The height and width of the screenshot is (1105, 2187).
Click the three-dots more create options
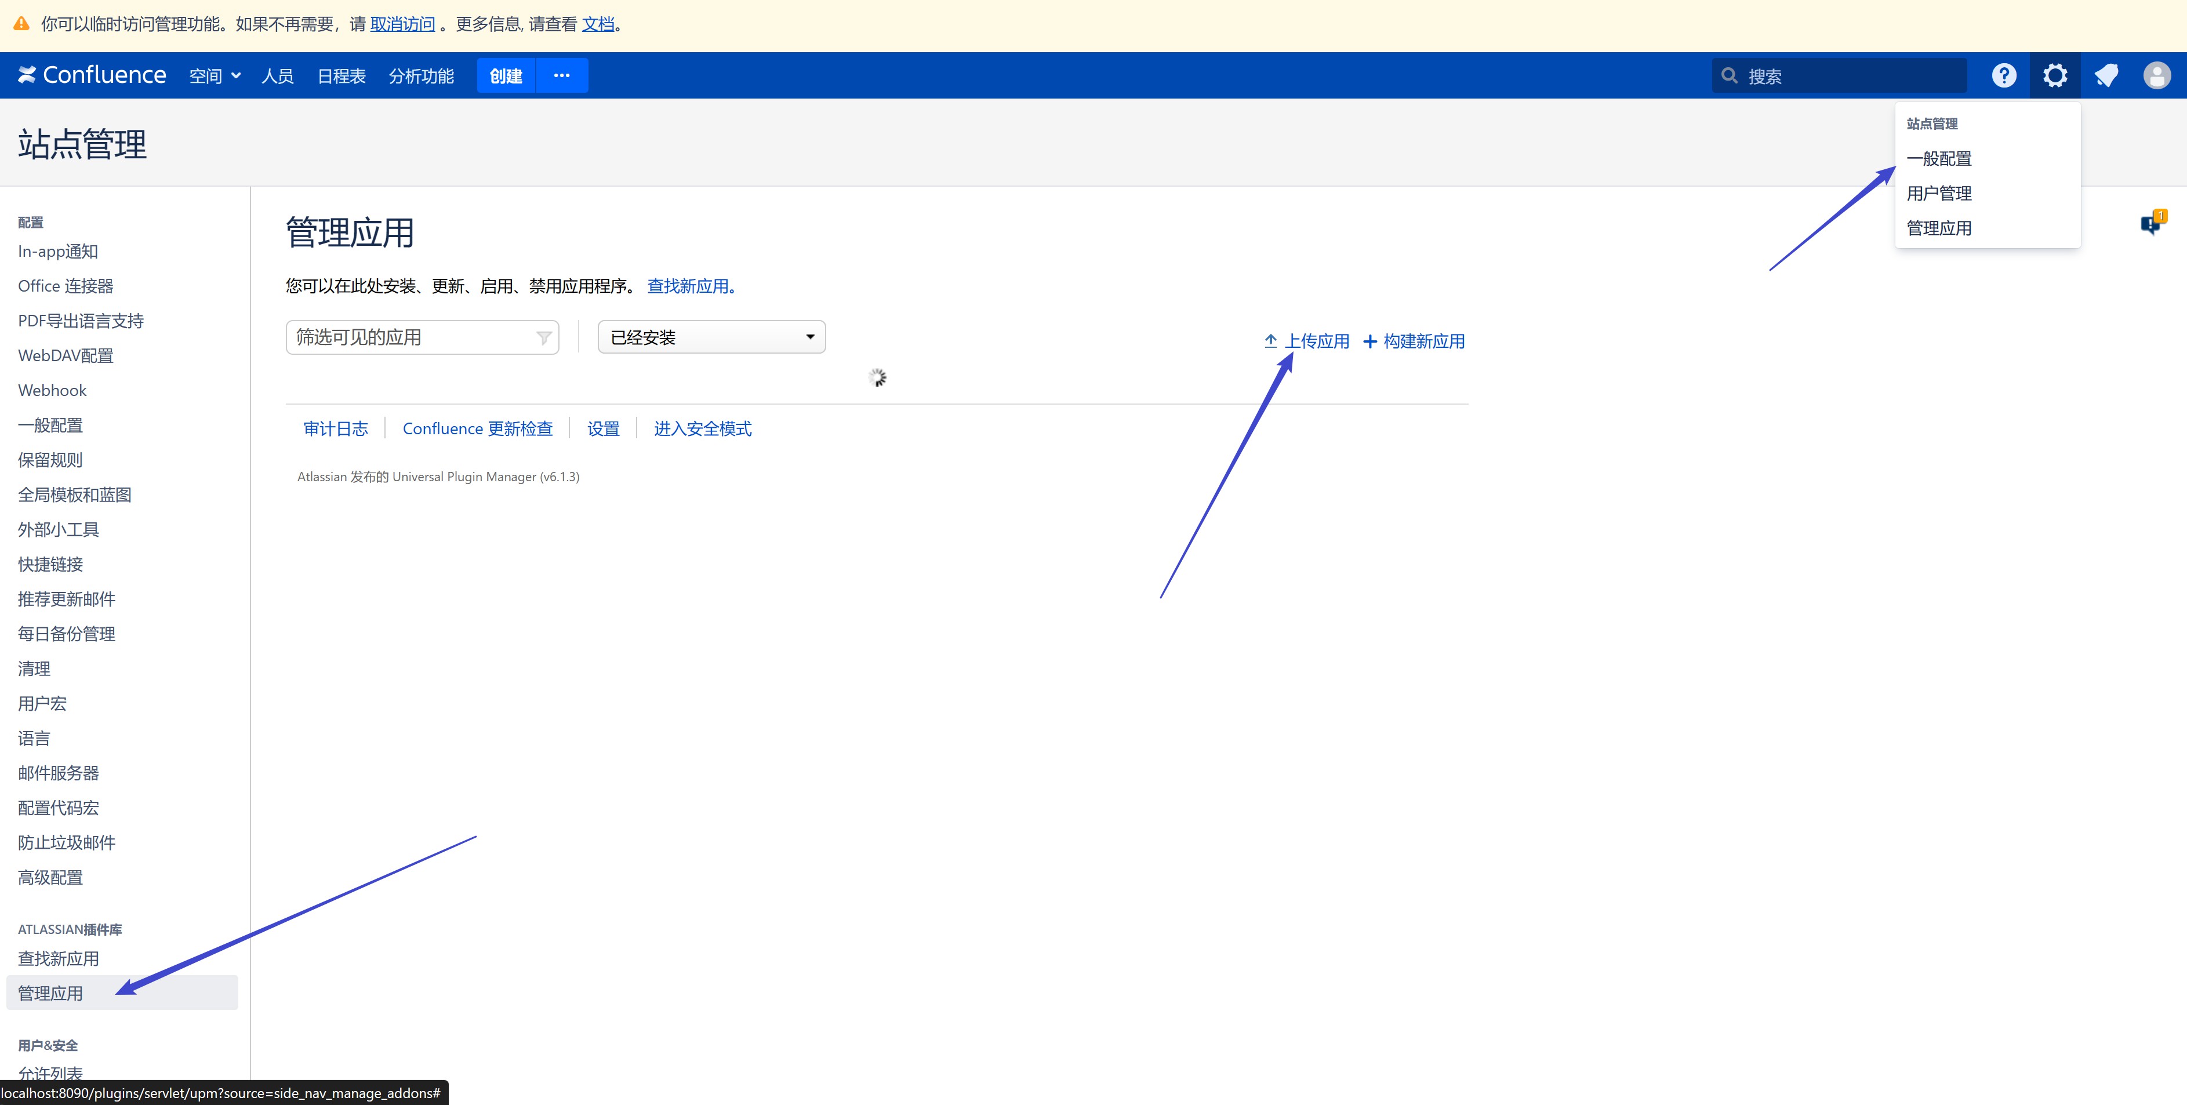pyautogui.click(x=561, y=75)
